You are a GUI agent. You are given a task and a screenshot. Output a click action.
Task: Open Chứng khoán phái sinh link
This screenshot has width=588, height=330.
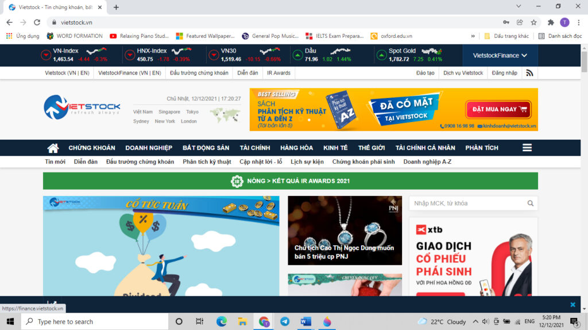(x=363, y=162)
